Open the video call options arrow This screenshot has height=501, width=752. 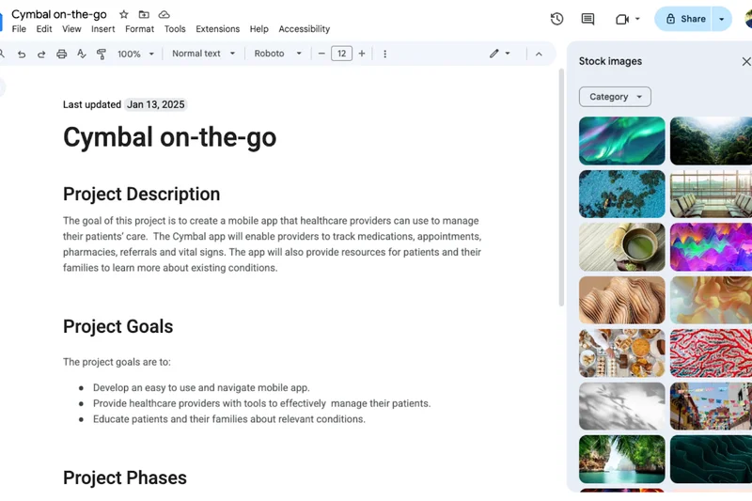click(637, 19)
